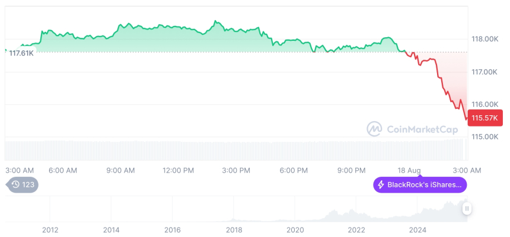This screenshot has height=237, width=510.
Task: Click the 118.00K price axis label
Action: coord(485,39)
